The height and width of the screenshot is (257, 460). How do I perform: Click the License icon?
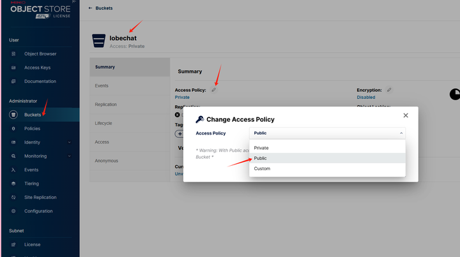13,244
